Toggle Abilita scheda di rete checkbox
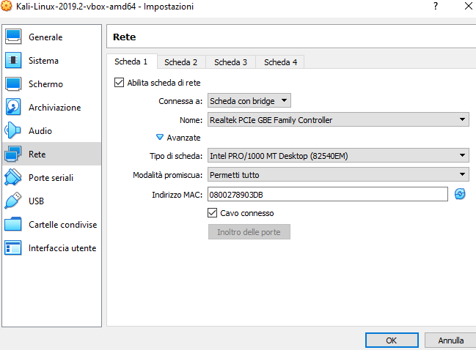476x350 pixels. click(x=119, y=83)
